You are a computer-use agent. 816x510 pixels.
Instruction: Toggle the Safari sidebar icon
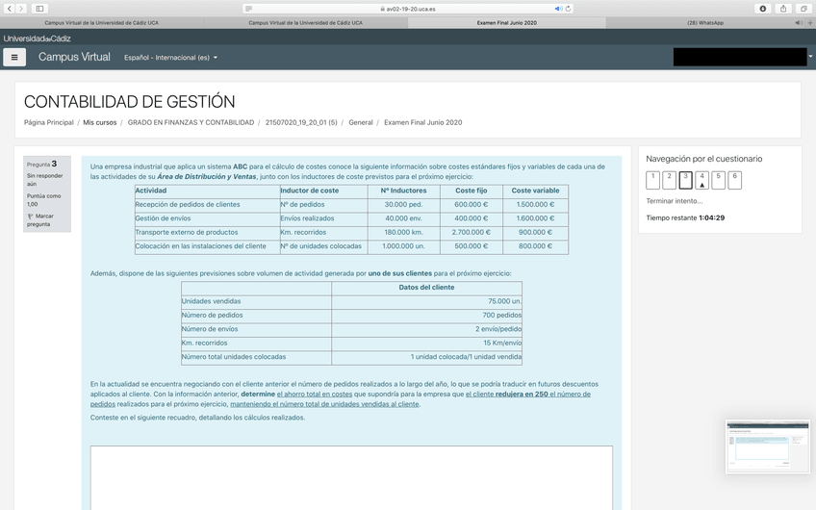[39, 9]
